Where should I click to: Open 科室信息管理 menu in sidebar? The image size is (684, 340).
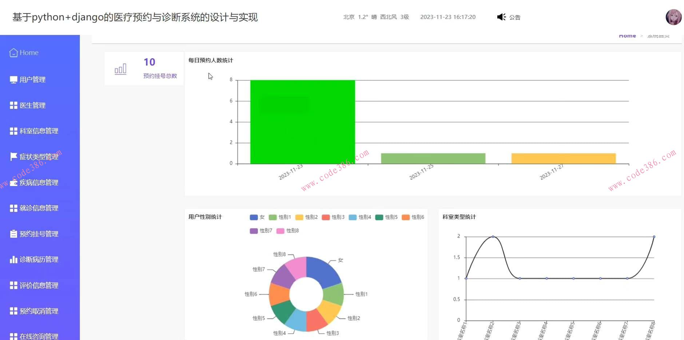pos(39,131)
